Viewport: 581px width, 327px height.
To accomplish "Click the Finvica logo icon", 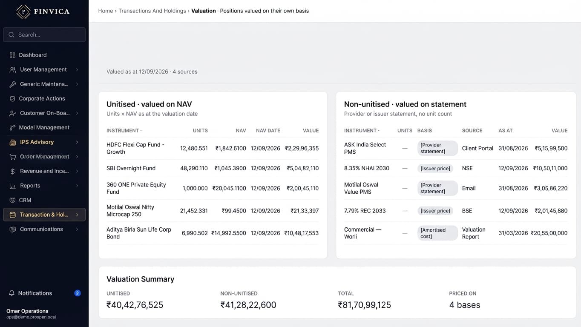I will click(23, 11).
